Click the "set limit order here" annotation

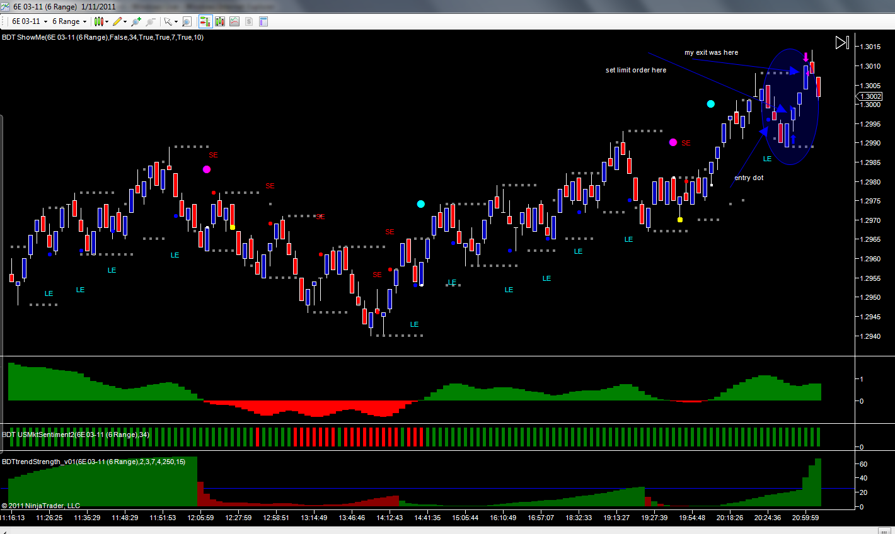tap(636, 70)
